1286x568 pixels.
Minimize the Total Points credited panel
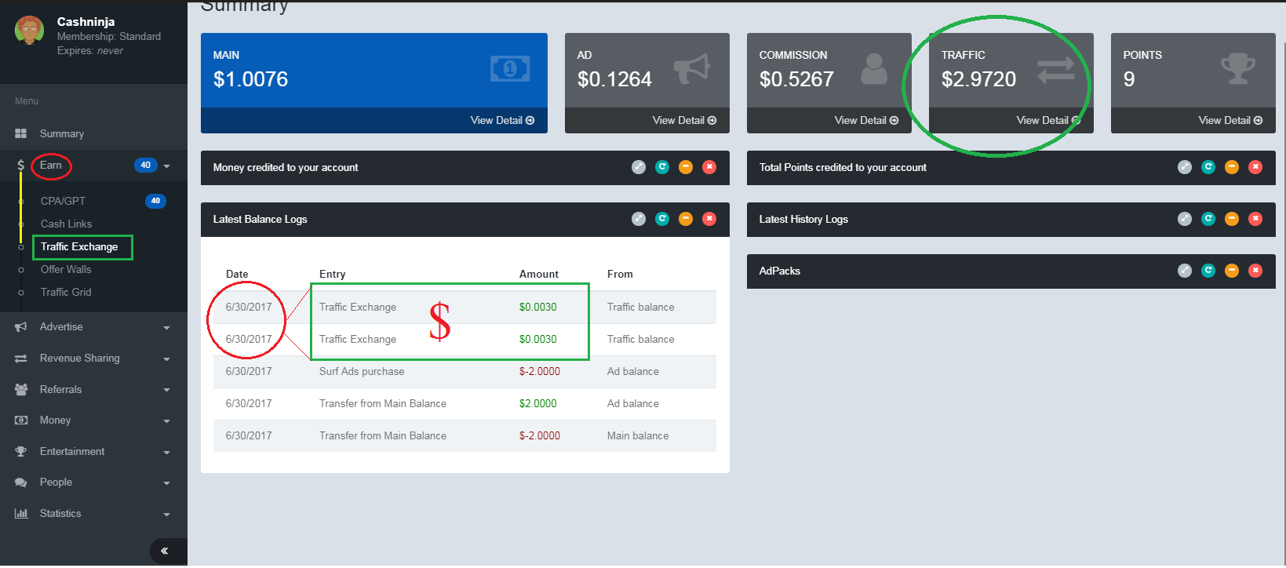tap(1232, 167)
